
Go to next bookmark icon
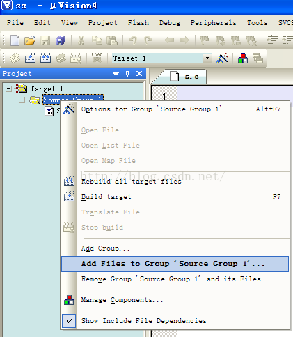pyautogui.click(x=236, y=40)
